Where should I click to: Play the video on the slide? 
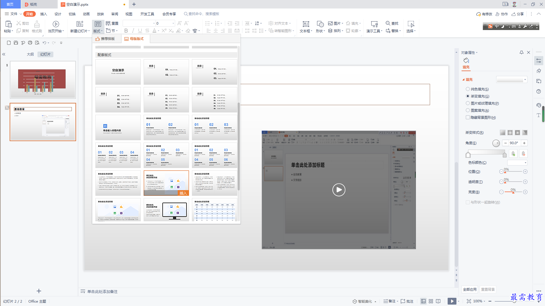[x=339, y=190]
